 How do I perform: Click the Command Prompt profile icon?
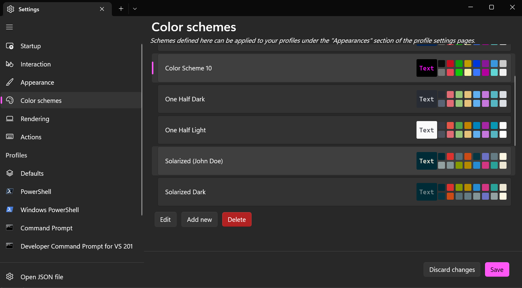tap(10, 228)
